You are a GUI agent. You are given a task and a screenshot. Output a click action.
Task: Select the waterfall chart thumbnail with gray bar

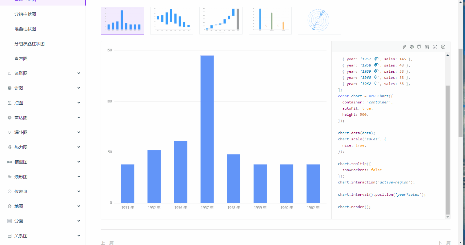221,21
